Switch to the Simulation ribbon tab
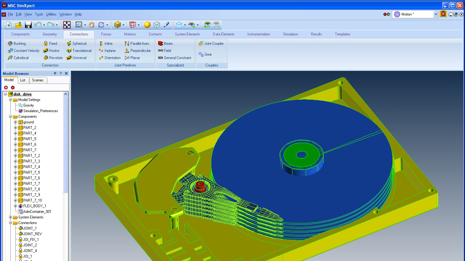 click(290, 34)
